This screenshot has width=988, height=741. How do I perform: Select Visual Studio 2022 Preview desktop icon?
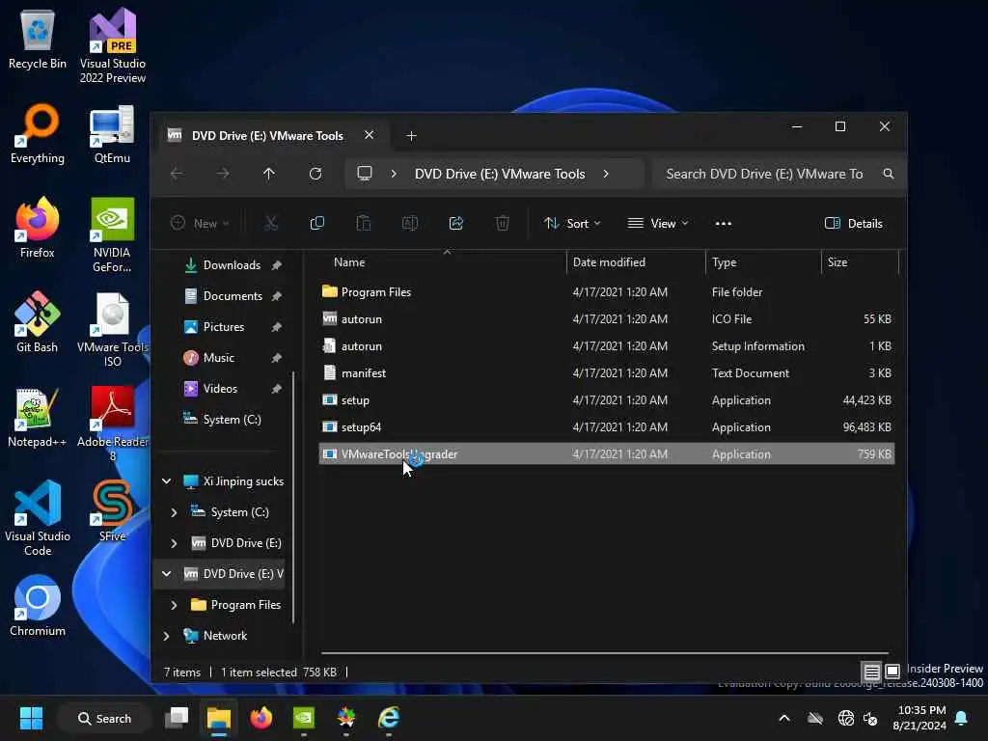pos(113,46)
